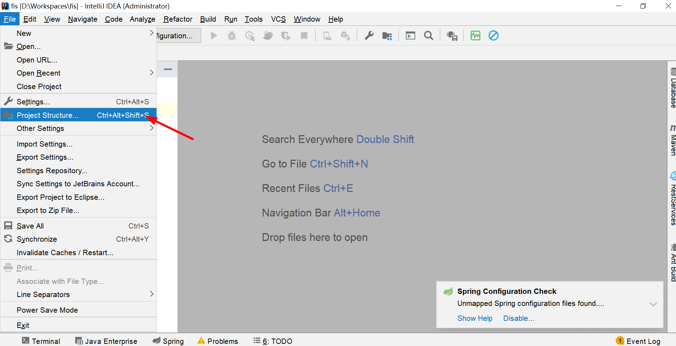Image resolution: width=676 pixels, height=346 pixels.
Task: Open the Edit menu
Action: [x=30, y=19]
